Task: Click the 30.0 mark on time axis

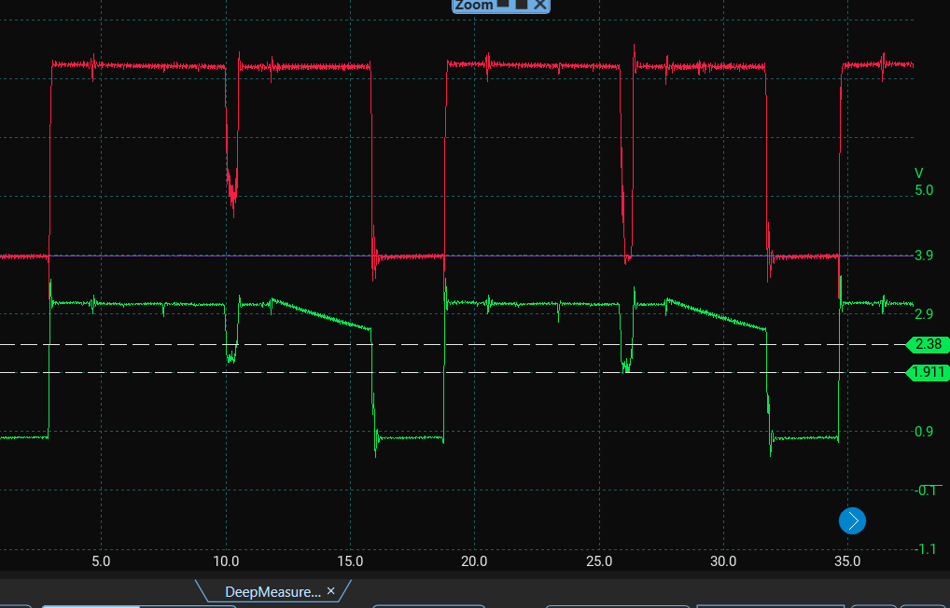Action: pos(723,561)
